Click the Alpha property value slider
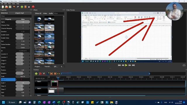This screenshot has width=187, height=105. [23, 22]
